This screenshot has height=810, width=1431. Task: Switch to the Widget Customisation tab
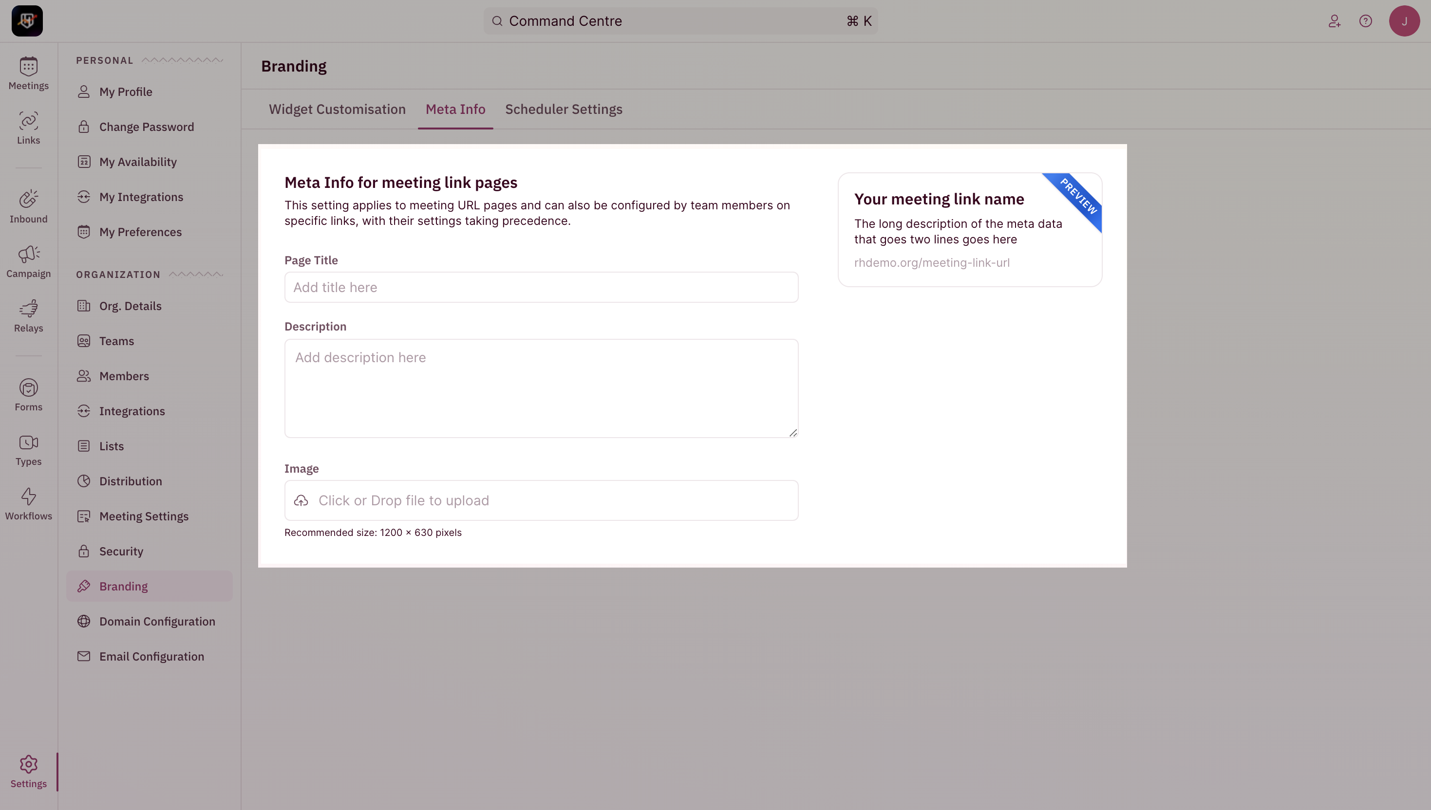[x=337, y=109]
